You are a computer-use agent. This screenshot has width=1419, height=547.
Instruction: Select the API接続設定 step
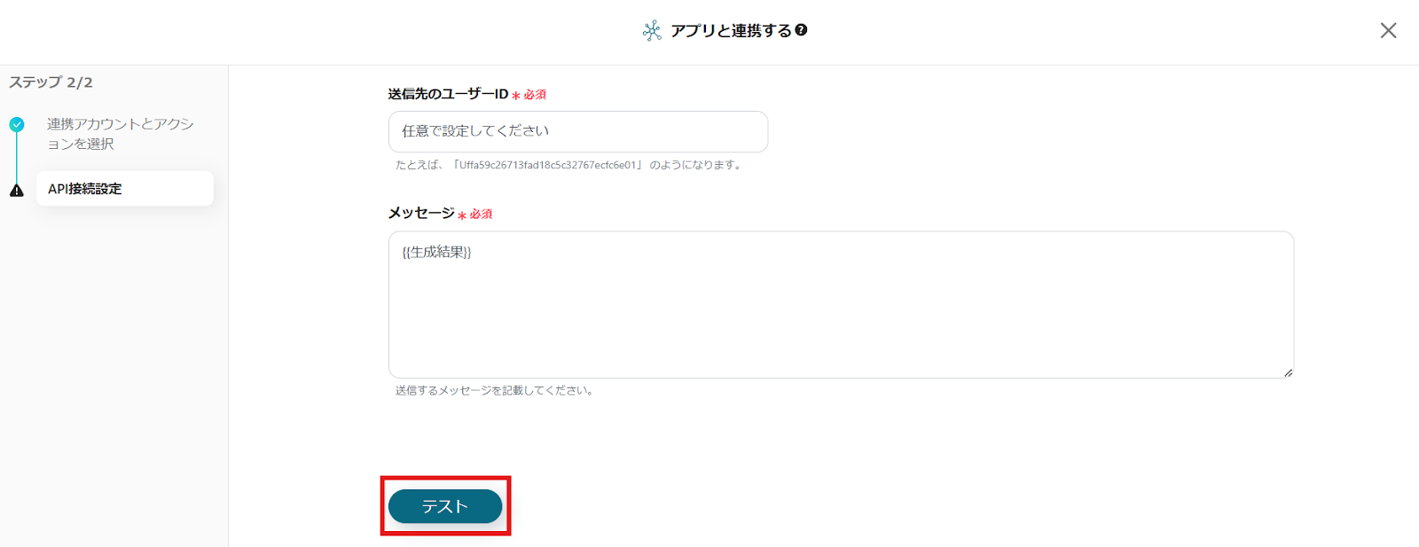125,189
